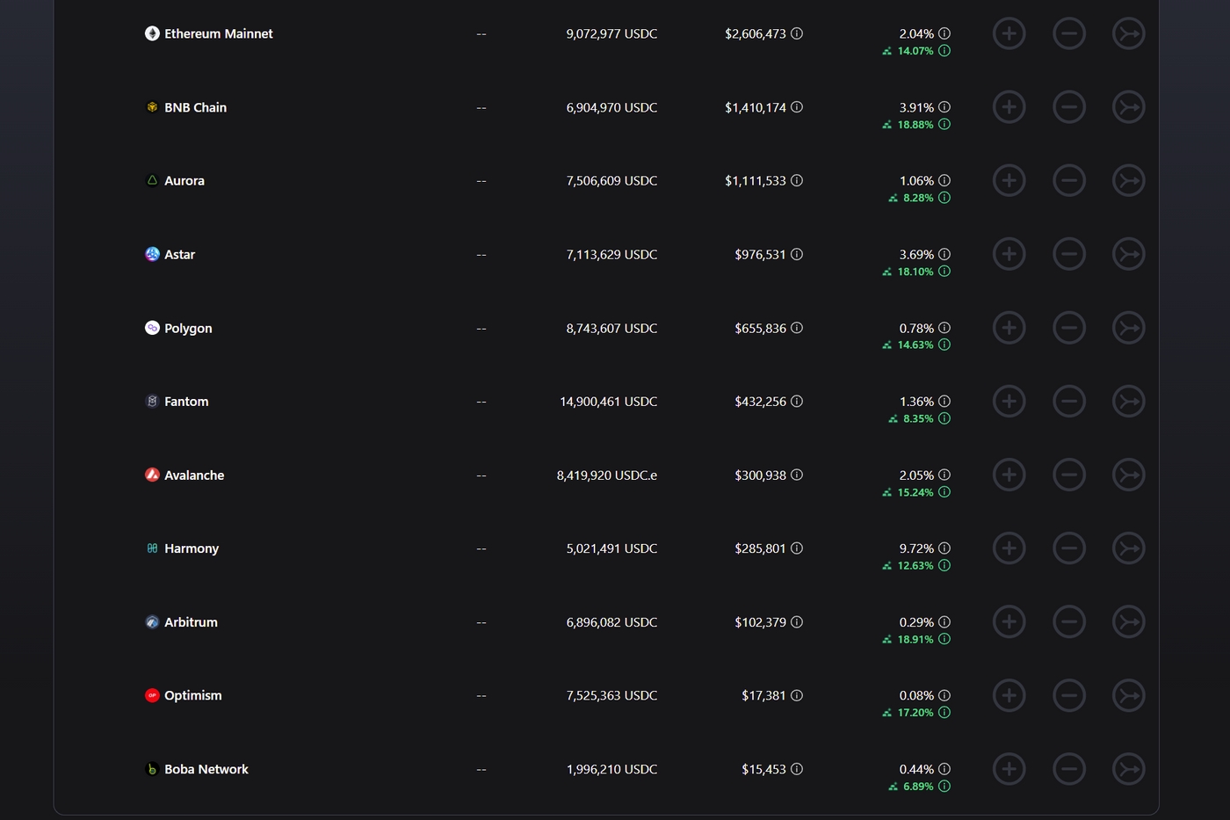
Task: Select the Aurora chain name
Action: [184, 180]
